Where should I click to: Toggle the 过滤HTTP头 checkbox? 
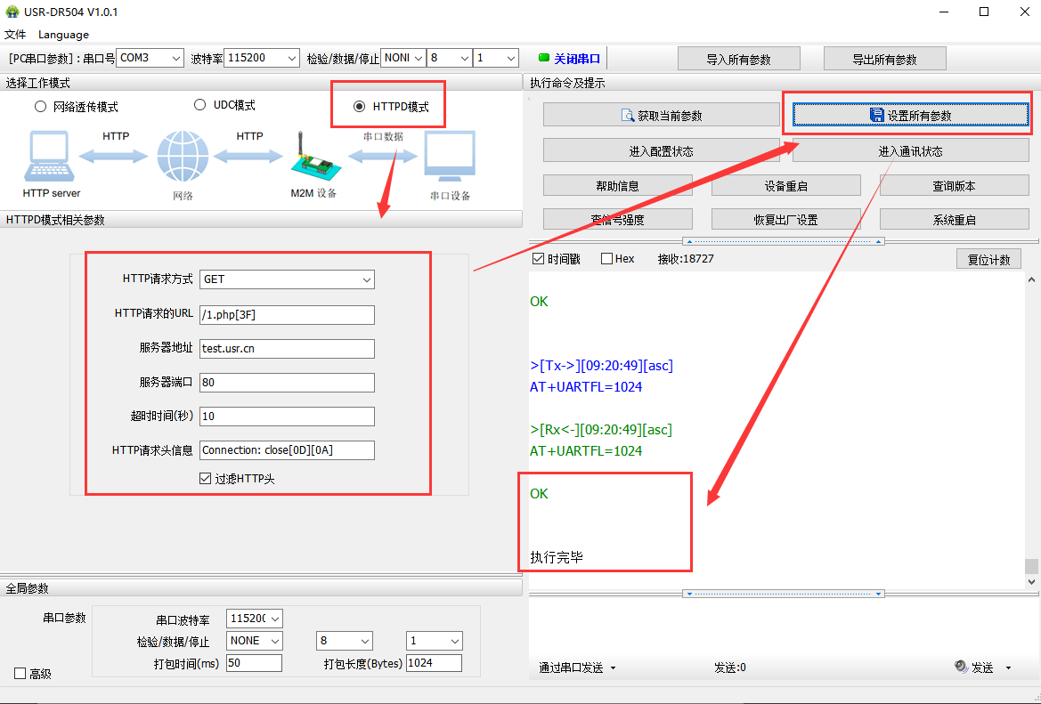(x=205, y=479)
